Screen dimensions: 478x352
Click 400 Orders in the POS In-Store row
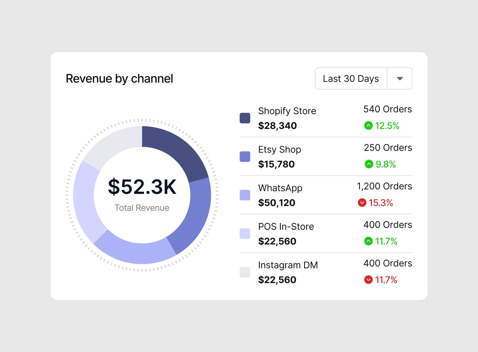pos(387,225)
